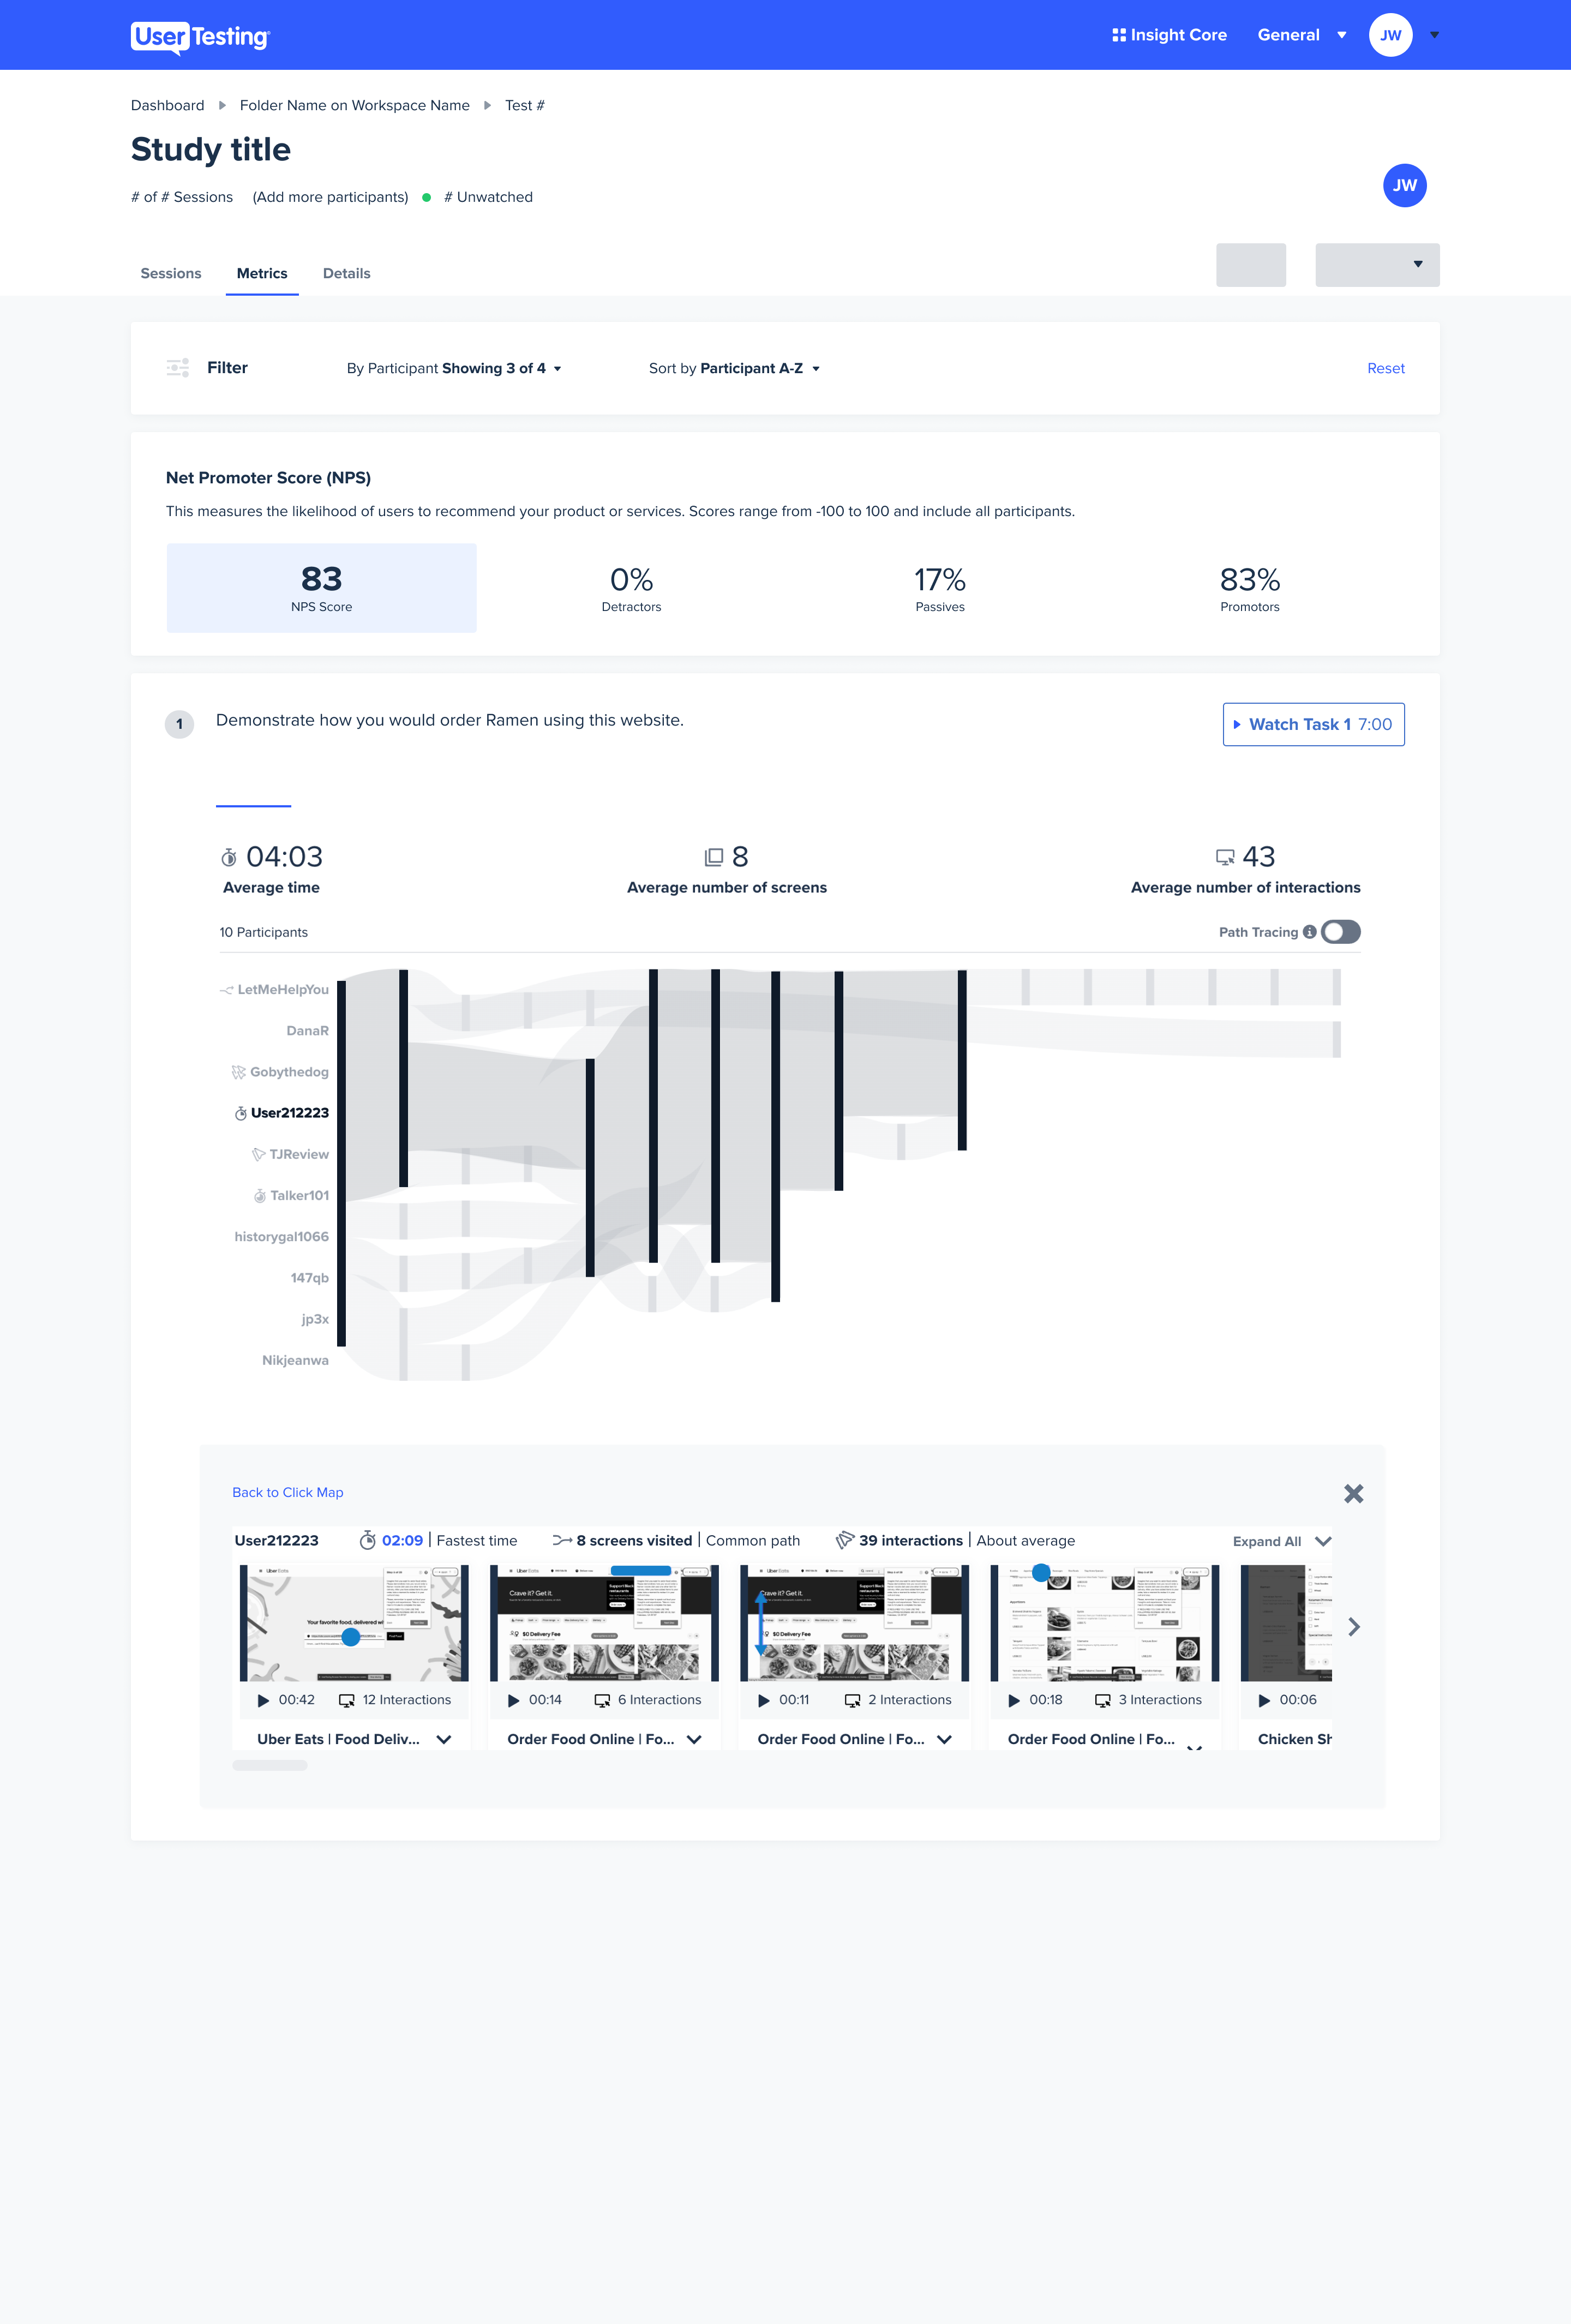Click the Reset filter link
Viewport: 1571px width, 2324px height.
(1385, 368)
